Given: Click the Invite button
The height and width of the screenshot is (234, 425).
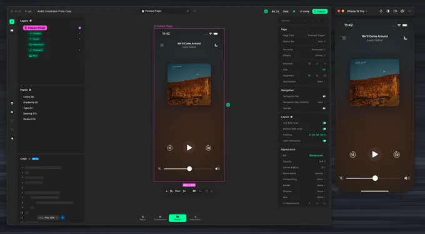Looking at the screenshot, I should coord(304,11).
